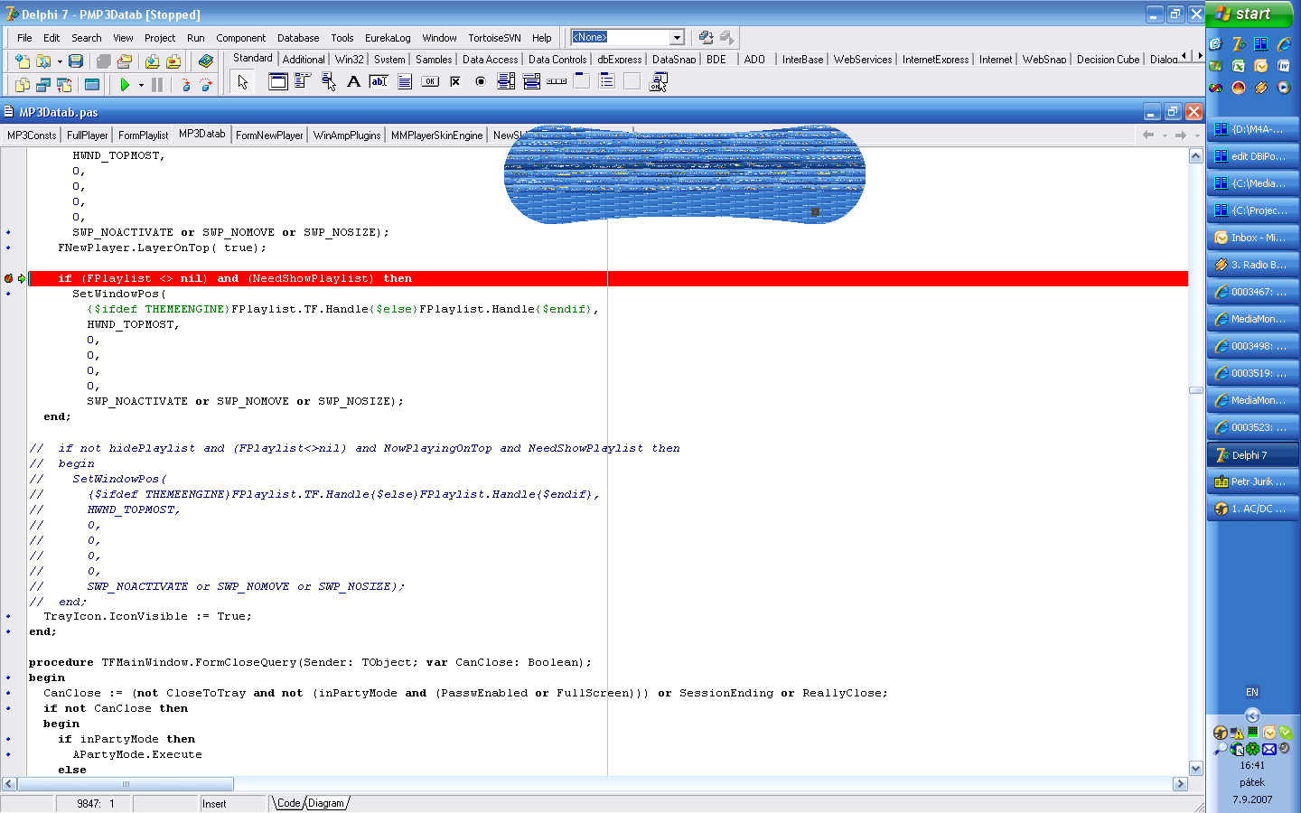Select the Edit component in palette
The width and height of the screenshot is (1301, 813).
point(379,81)
